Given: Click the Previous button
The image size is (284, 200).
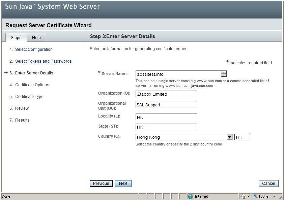Looking at the screenshot, I should [101, 184].
